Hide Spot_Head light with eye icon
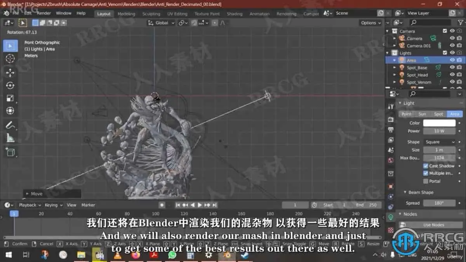Viewport: 466px width, 262px height. [x=452, y=75]
